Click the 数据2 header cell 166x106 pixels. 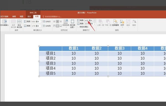[97, 48]
